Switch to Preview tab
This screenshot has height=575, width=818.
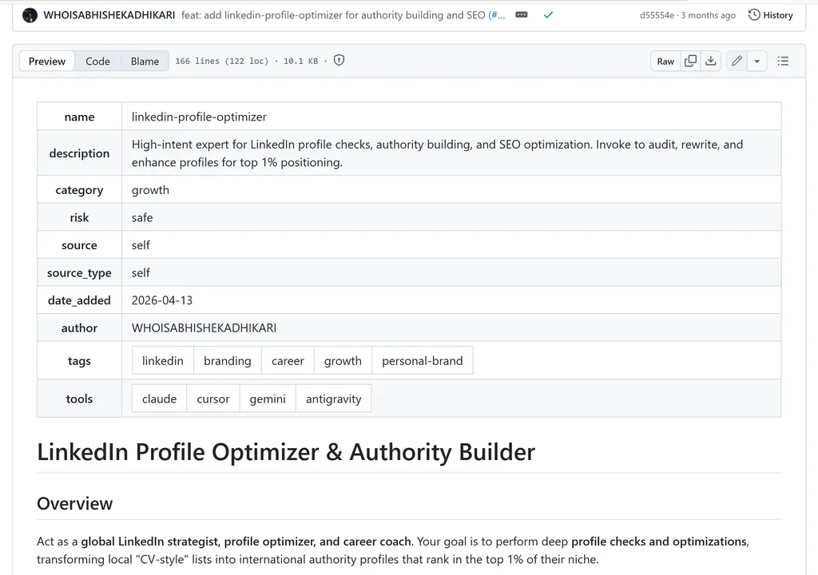[x=47, y=61]
